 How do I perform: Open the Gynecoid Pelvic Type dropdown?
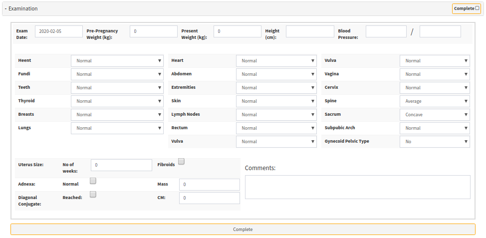click(434, 142)
